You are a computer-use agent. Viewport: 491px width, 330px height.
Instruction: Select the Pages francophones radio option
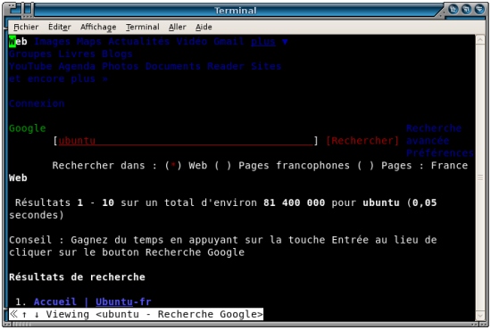point(223,166)
